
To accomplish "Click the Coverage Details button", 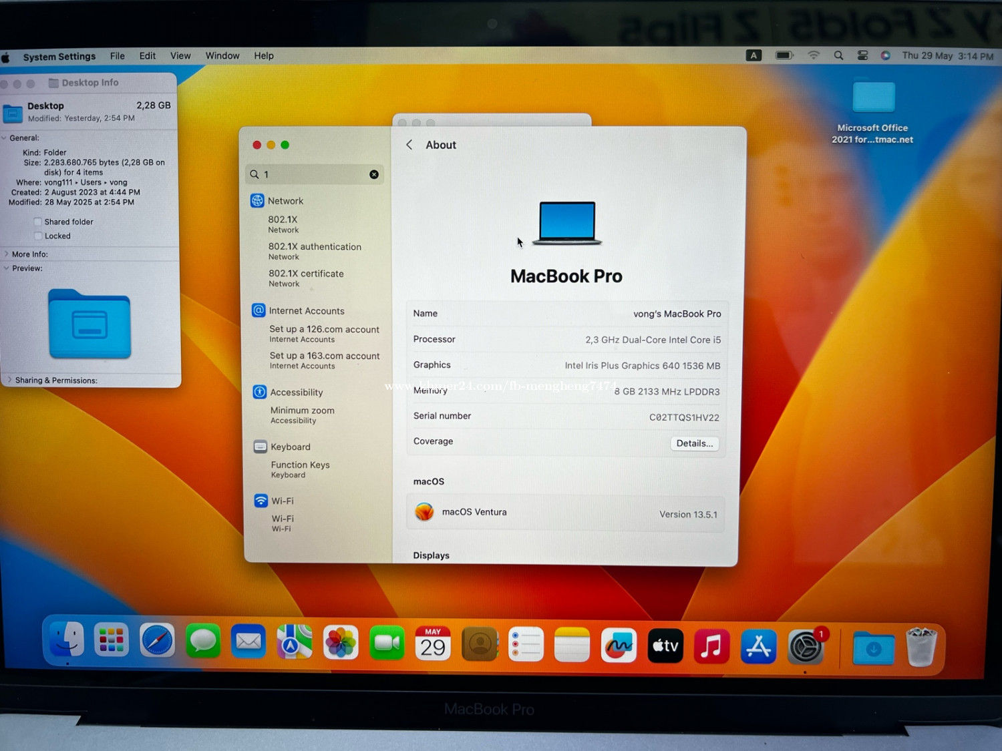I will [x=695, y=443].
